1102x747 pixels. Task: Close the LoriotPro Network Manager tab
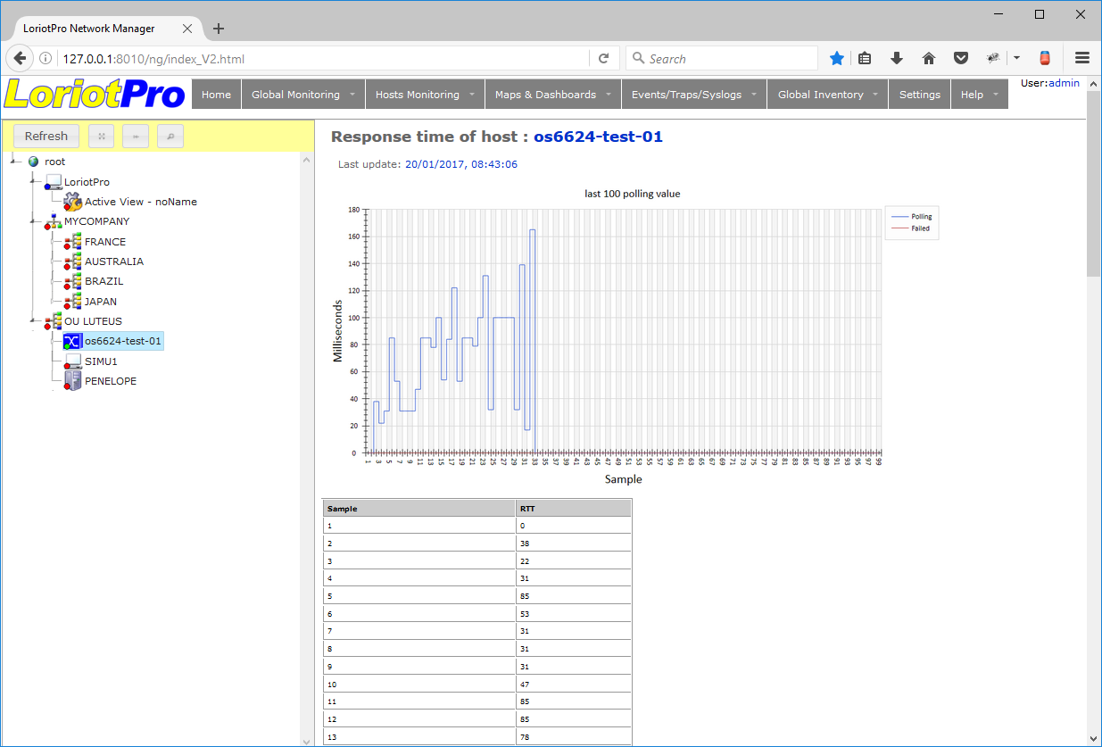[187, 29]
